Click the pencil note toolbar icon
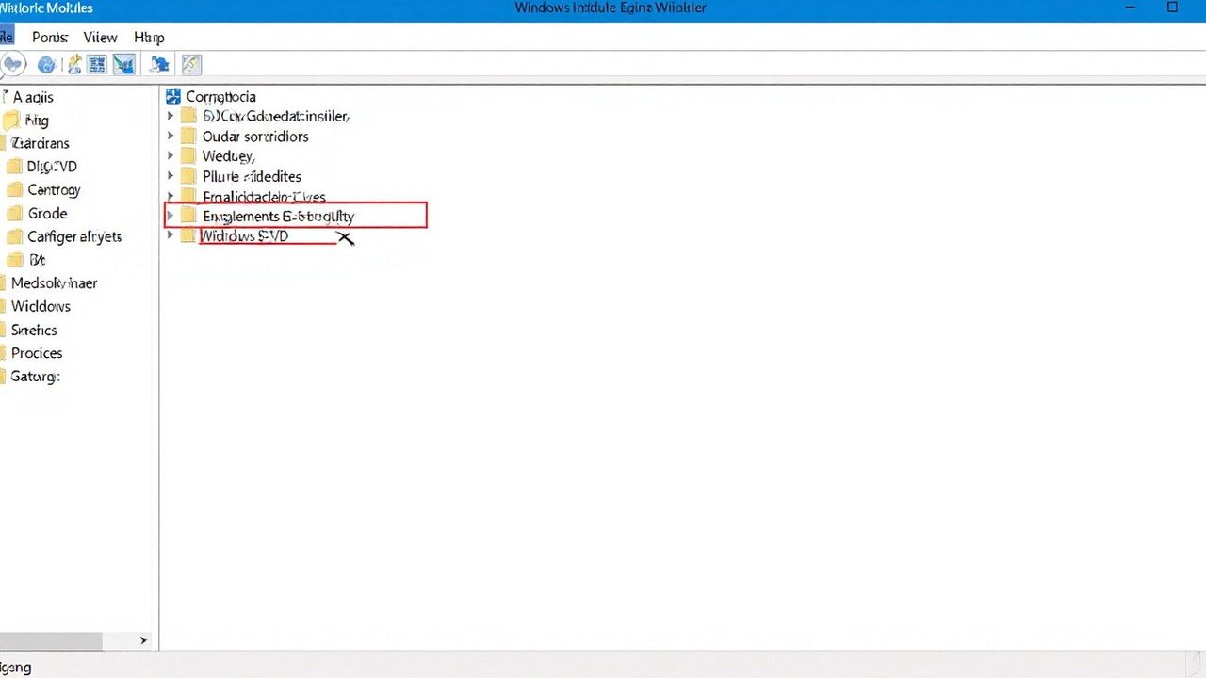This screenshot has width=1206, height=678. point(191,64)
